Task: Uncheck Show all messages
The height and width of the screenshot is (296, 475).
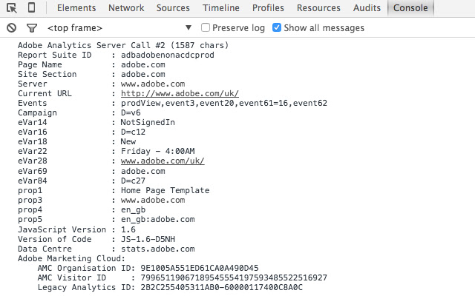Action: (x=277, y=28)
